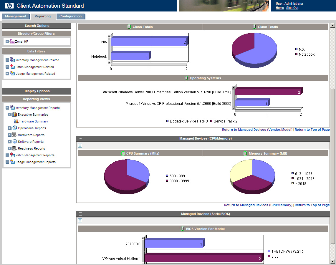Click the Notebook bar in Class Totals chart
Screen dimensions: 336x265
coord(131,56)
